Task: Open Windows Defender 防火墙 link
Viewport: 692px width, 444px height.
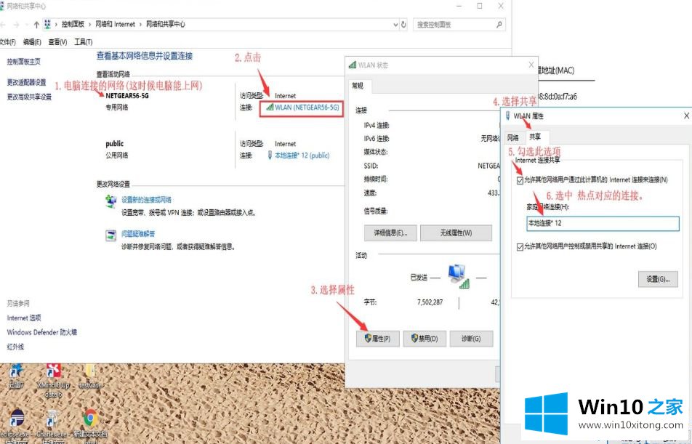Action: tap(42, 332)
